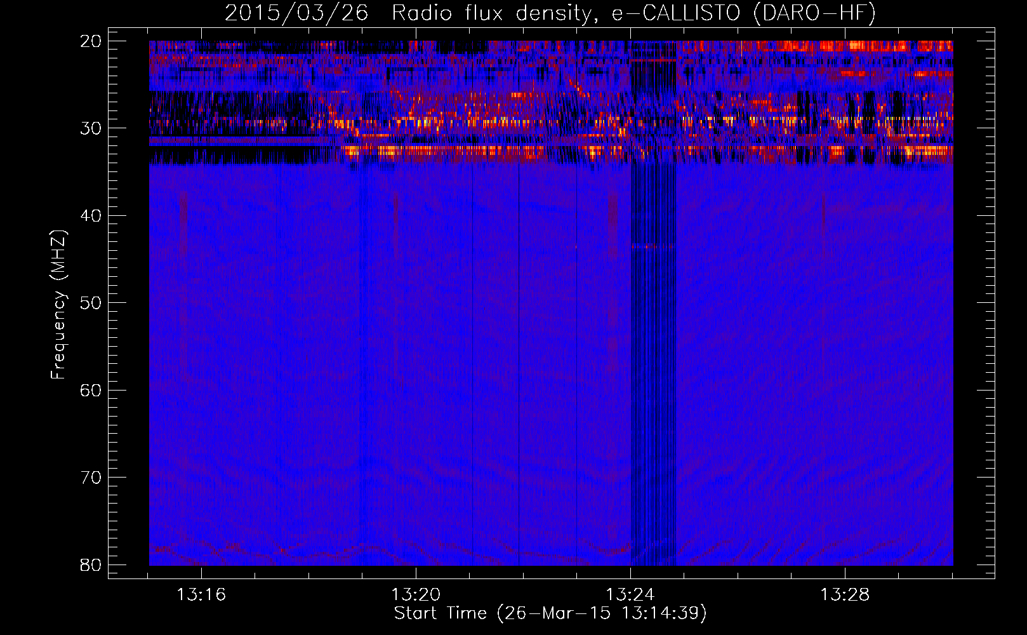The image size is (1027, 635).
Task: Click the 60 frequency tick label
Action: 91,390
